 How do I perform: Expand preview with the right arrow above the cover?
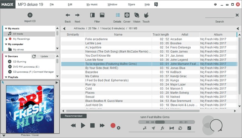click(x=57, y=82)
